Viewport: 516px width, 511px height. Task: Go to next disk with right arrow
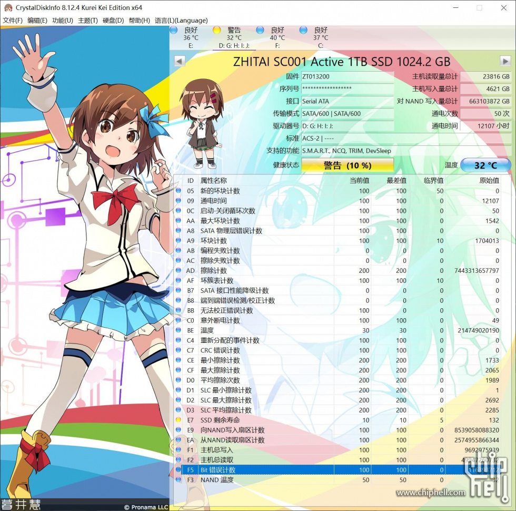(x=505, y=61)
